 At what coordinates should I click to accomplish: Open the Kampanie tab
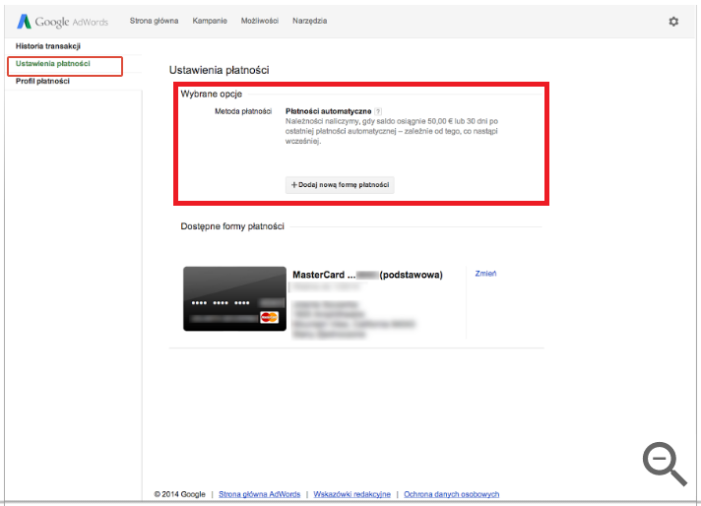[x=210, y=21]
